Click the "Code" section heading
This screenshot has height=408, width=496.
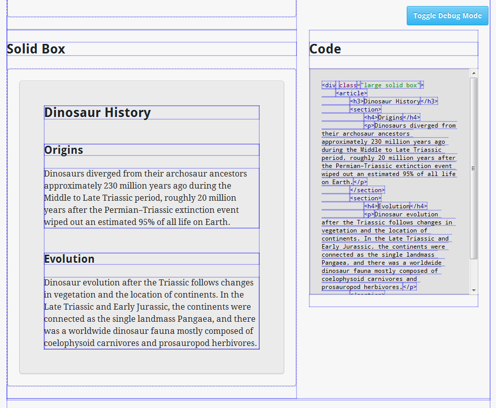point(325,49)
